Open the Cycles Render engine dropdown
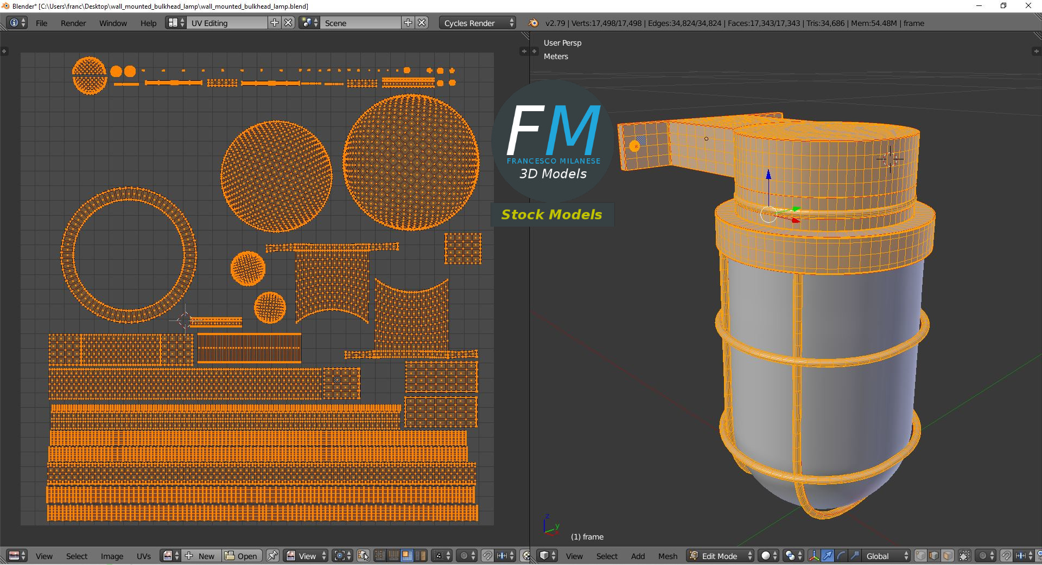This screenshot has width=1042, height=565. coord(479,23)
